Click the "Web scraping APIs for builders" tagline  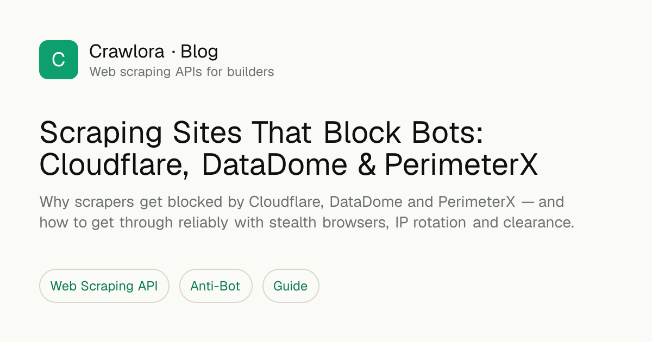pos(181,72)
